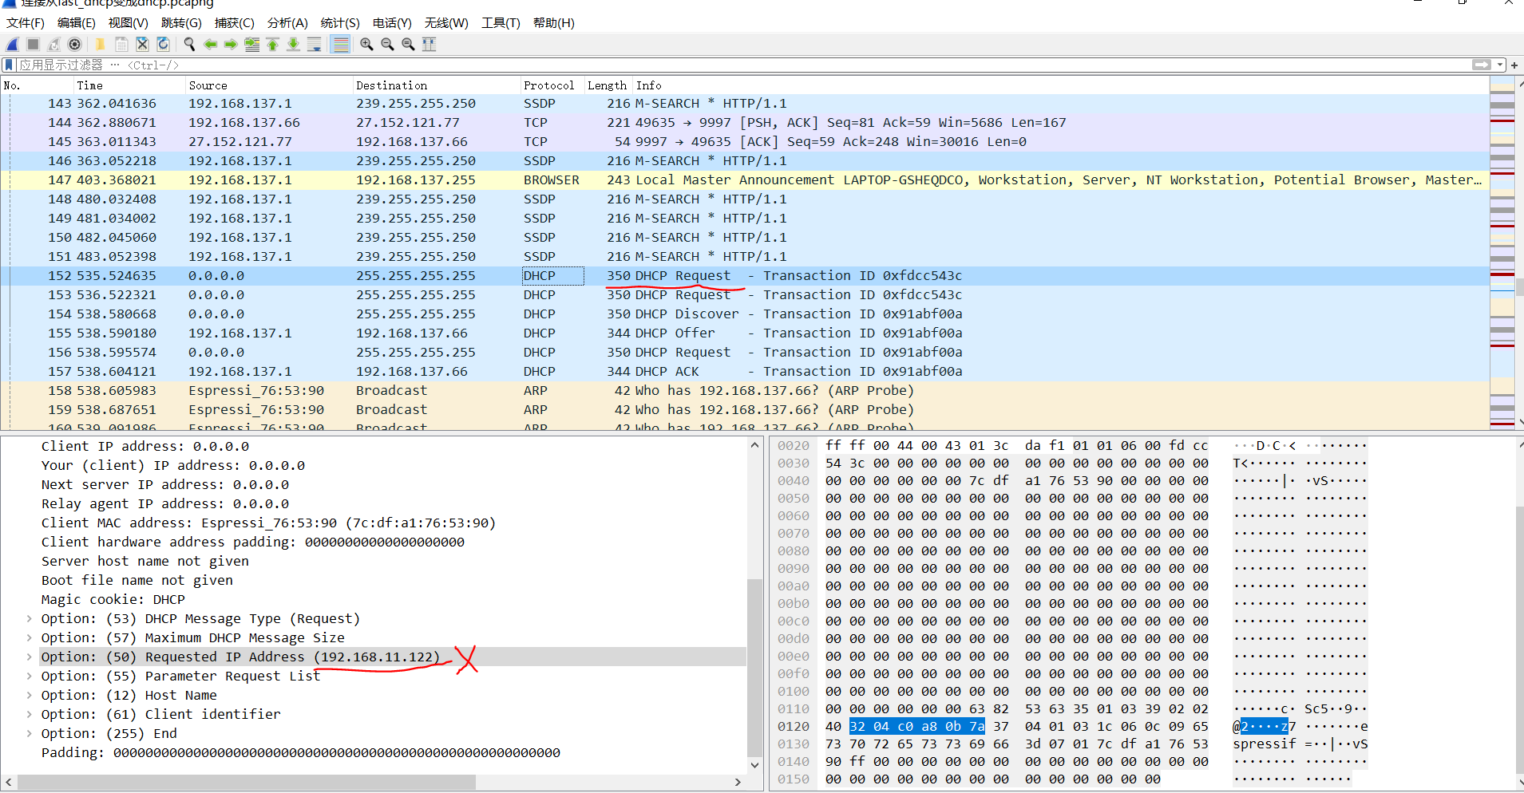1524x793 pixels.
Task: Expand Option (53) DHCP Message Type
Action: (30, 619)
